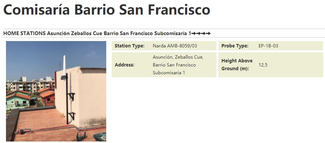
Task: Click the white antenna probe in photo
Action: coord(64,65)
